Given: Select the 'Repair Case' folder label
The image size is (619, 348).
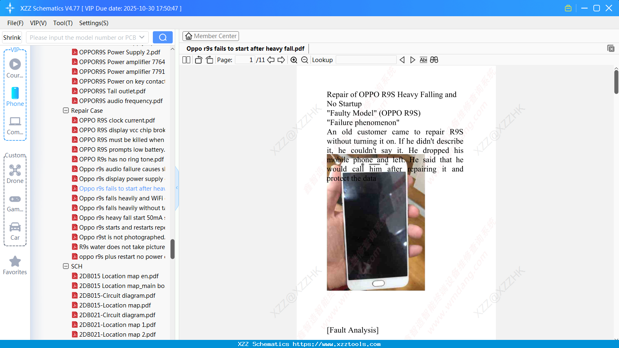Looking at the screenshot, I should click(87, 110).
